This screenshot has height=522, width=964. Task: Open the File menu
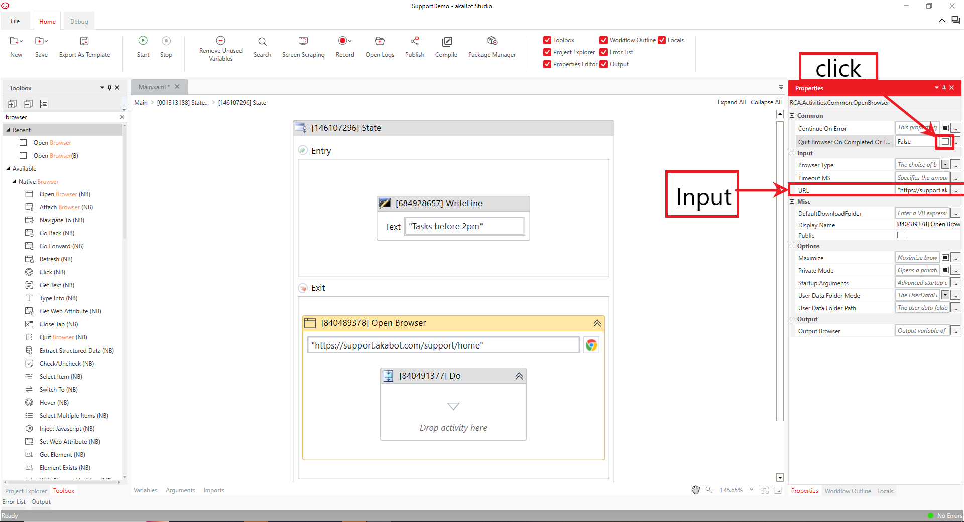(15, 21)
